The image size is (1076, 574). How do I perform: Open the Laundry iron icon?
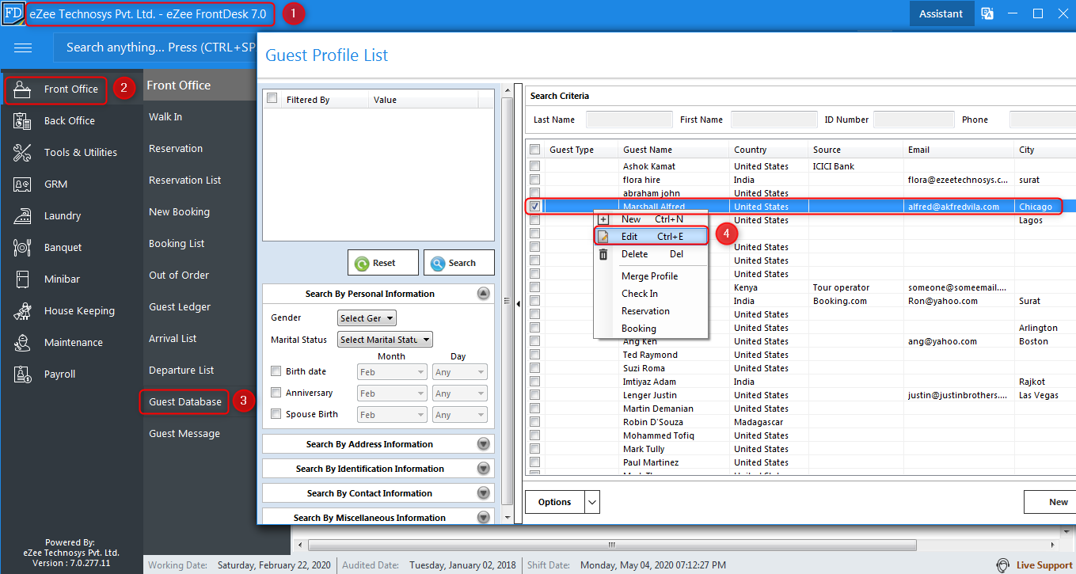(22, 216)
